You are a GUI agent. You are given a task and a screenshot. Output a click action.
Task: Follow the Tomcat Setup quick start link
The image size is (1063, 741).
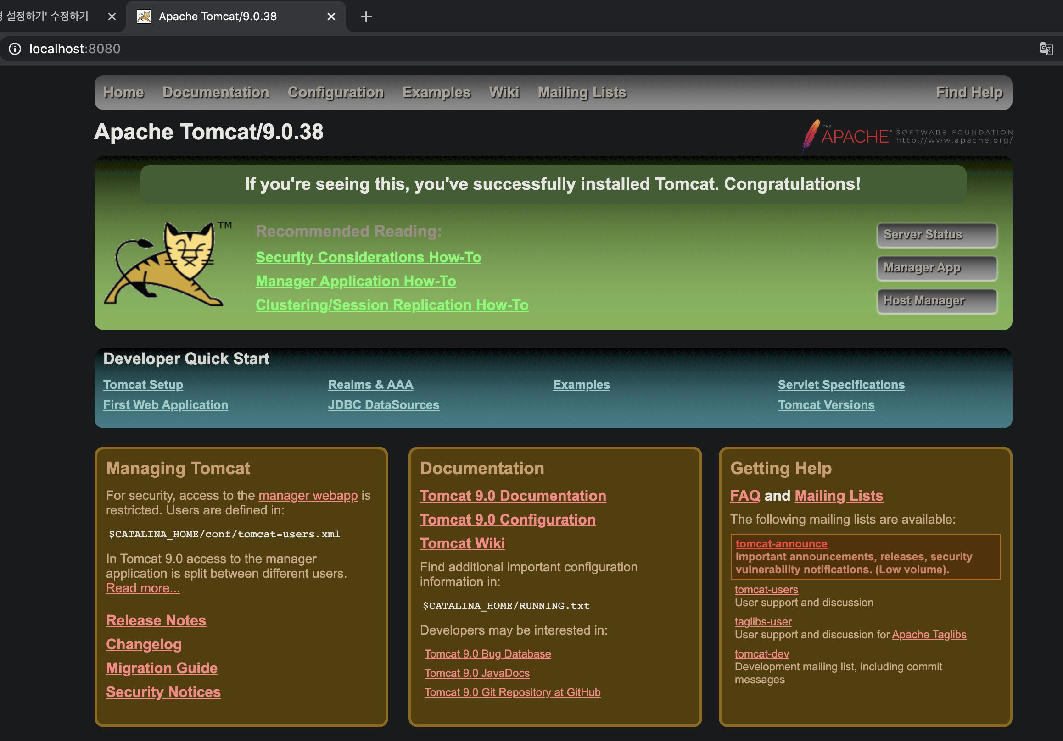click(143, 385)
